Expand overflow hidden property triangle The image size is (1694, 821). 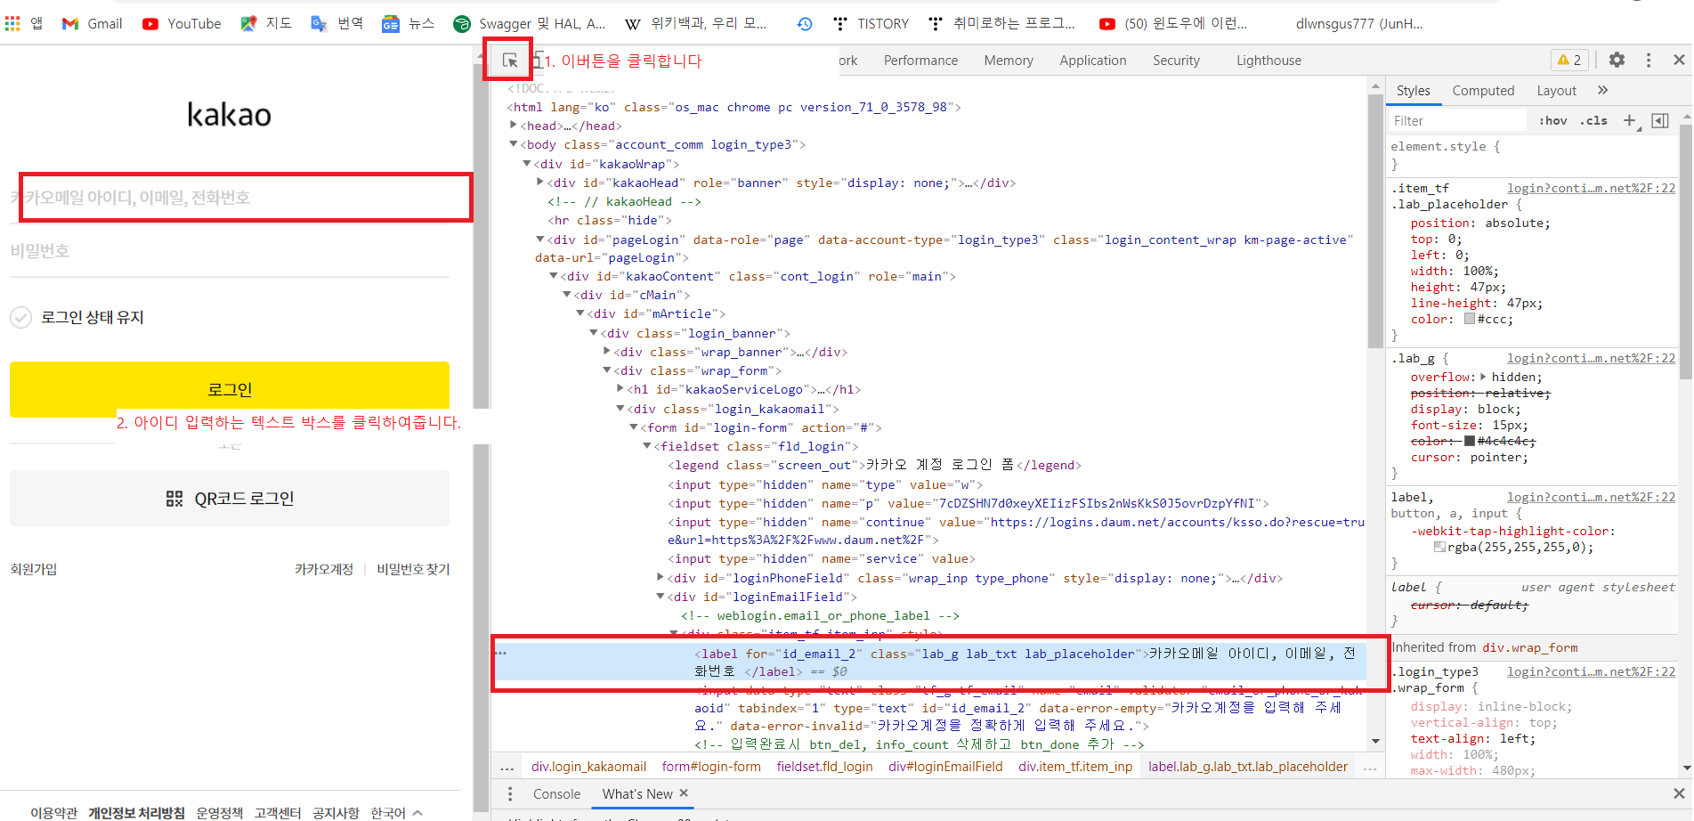point(1483,377)
